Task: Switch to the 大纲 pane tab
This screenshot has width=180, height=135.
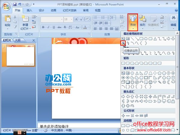Action: point(18,40)
